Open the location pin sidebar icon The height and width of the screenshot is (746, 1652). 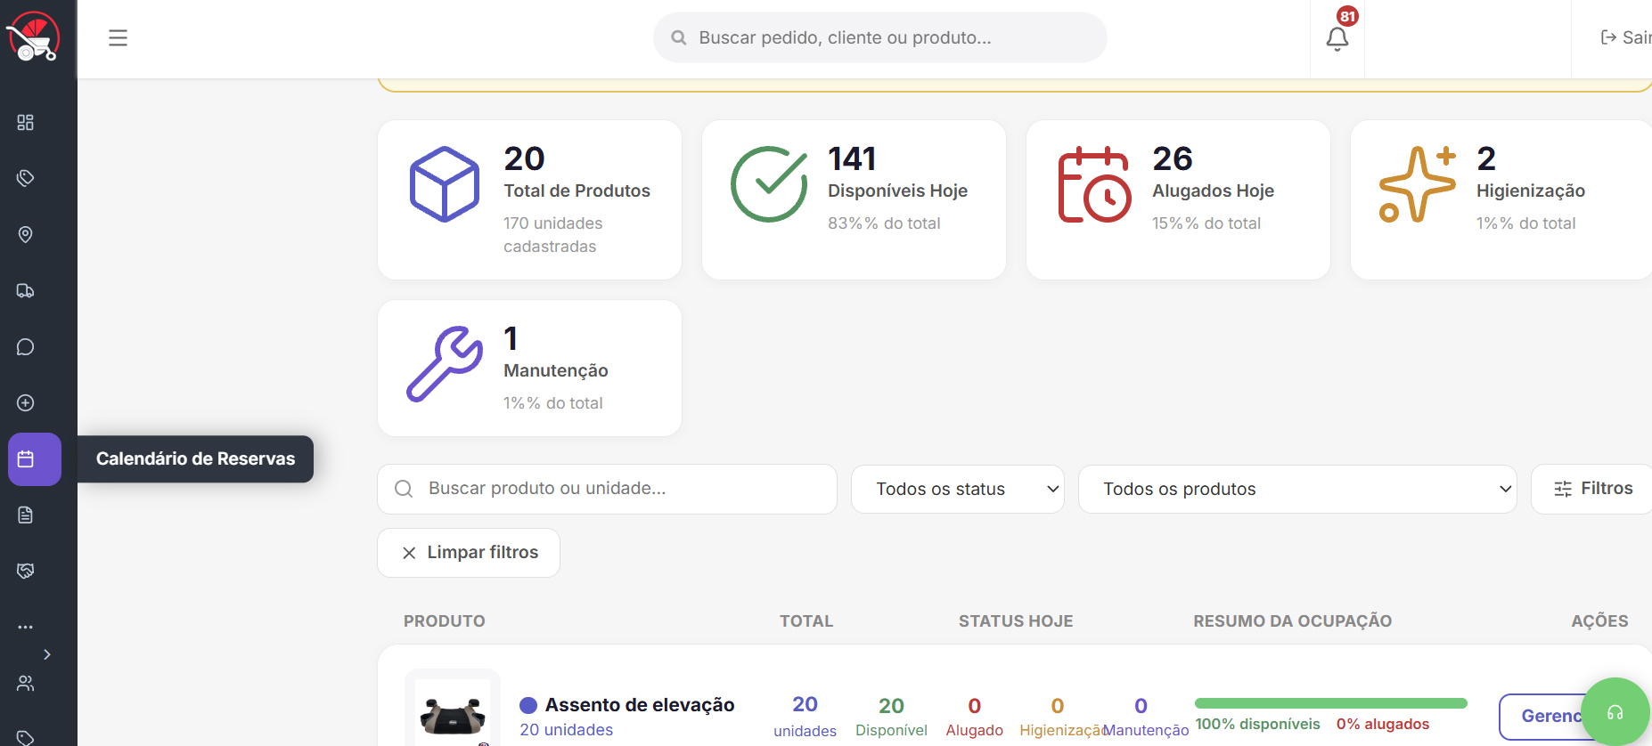pyautogui.click(x=26, y=234)
